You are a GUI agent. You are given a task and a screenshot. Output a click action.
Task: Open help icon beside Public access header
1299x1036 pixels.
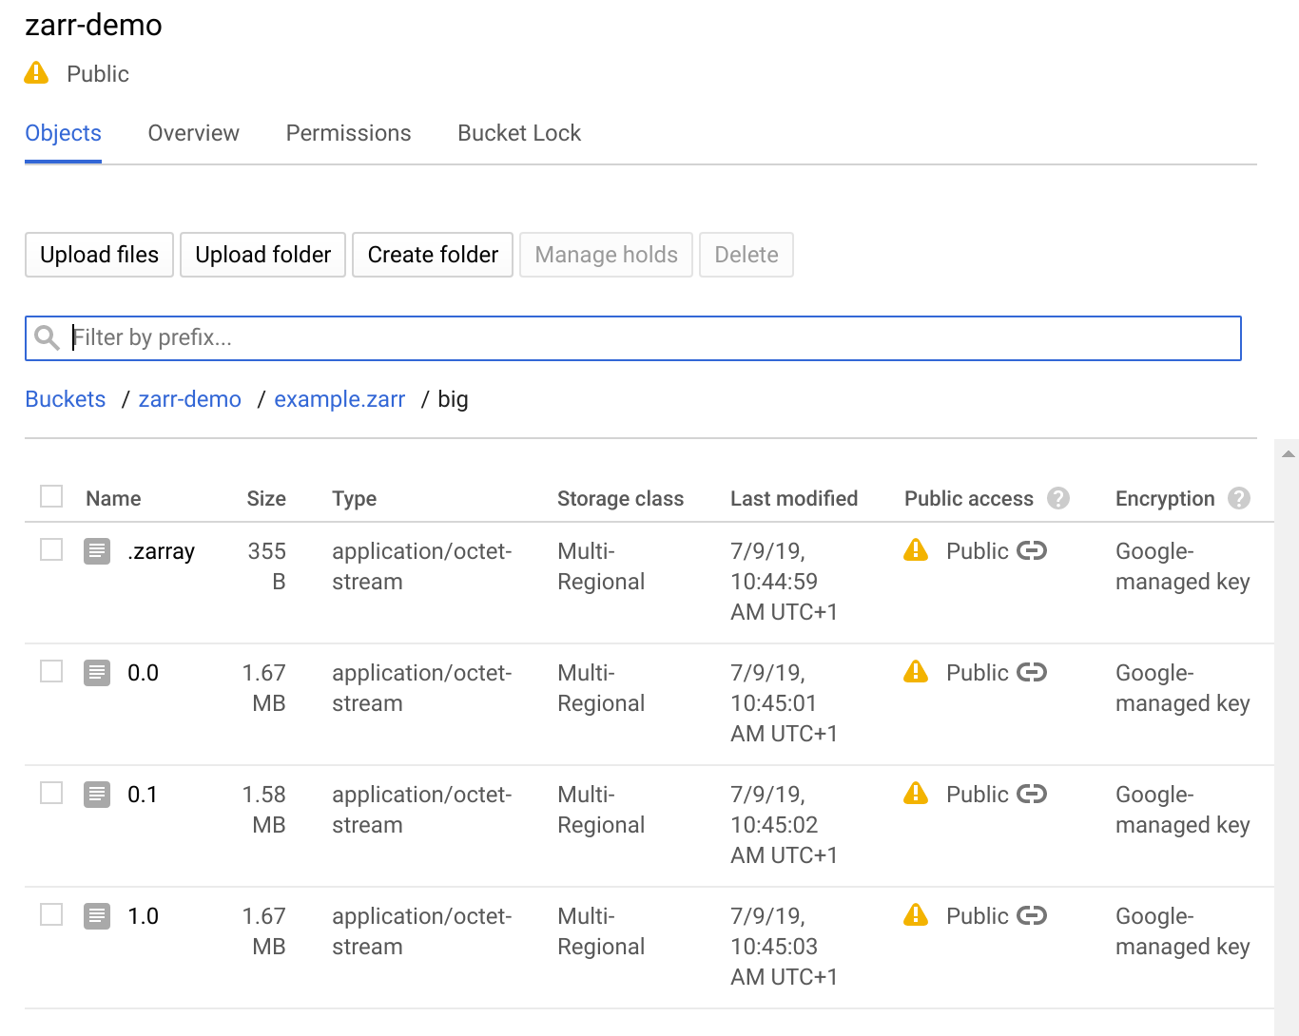pyautogui.click(x=1057, y=498)
